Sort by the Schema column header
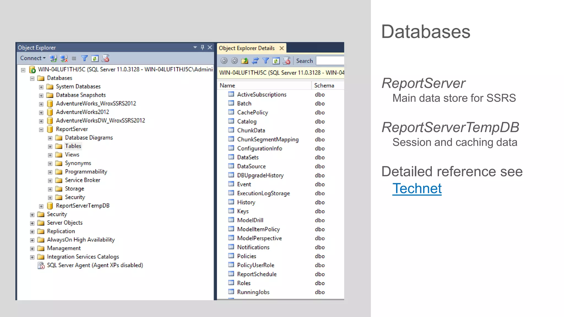The width and height of the screenshot is (564, 317). click(328, 86)
